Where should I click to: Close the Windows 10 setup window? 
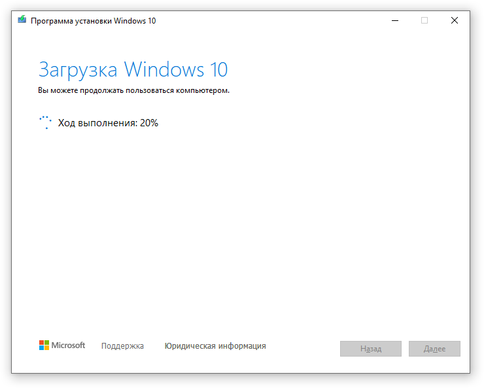coord(455,21)
